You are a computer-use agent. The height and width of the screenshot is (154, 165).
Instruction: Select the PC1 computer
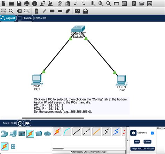pos(37,80)
